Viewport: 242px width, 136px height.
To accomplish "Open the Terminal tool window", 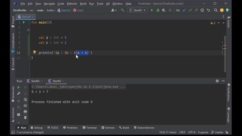I will (x=90, y=128).
